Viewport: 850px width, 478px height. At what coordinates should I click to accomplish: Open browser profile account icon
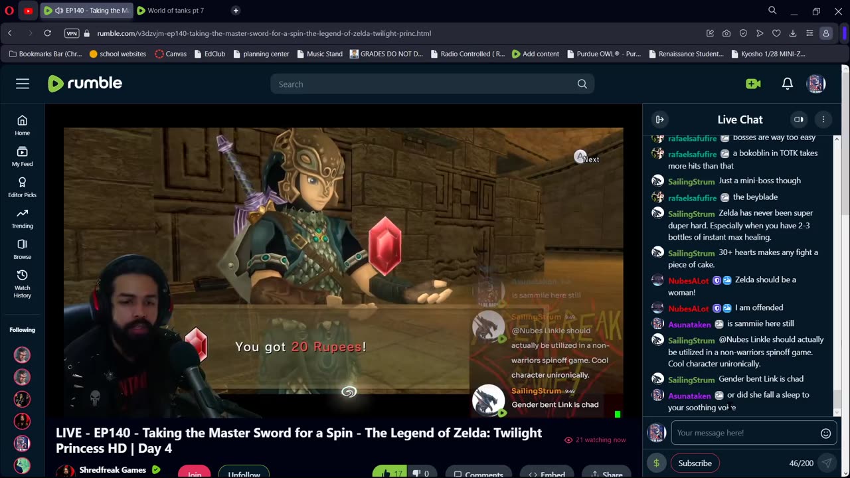pos(826,33)
